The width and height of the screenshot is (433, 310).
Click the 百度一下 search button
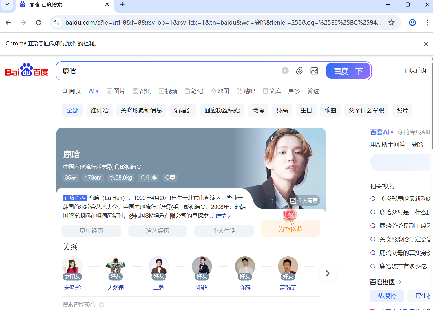[348, 71]
